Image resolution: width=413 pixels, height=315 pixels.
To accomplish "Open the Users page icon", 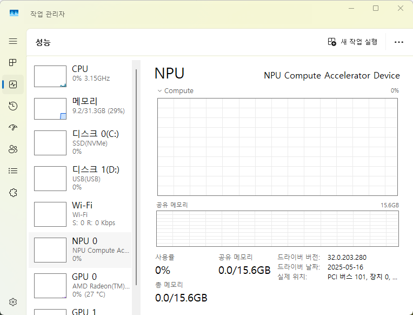I will 13,149.
